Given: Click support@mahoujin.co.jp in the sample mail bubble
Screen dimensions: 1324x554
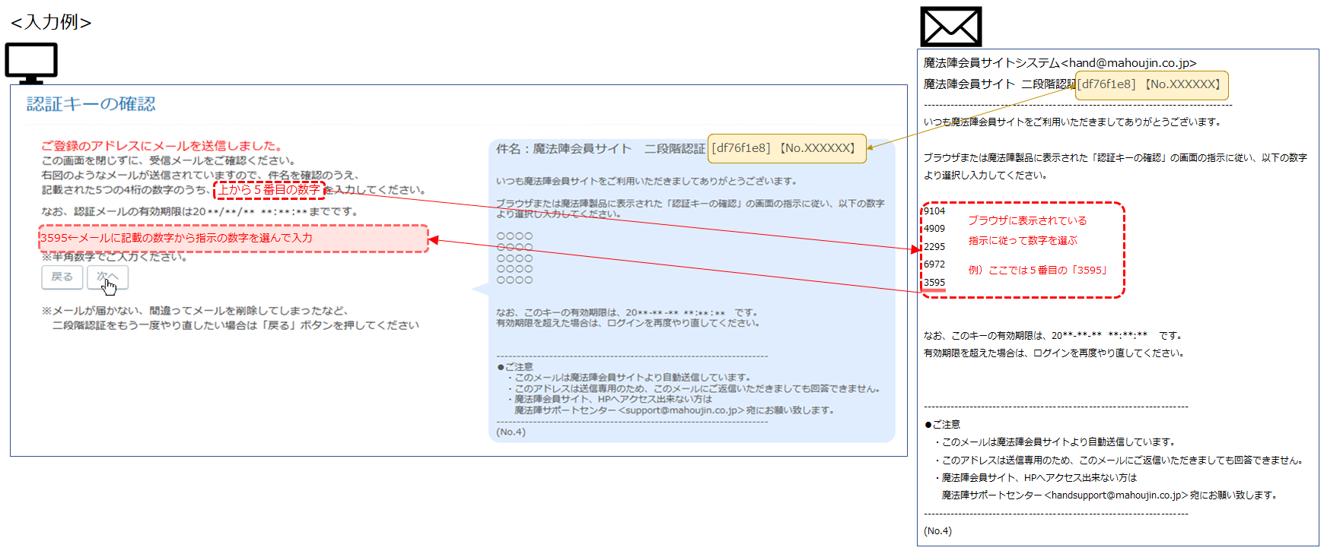Looking at the screenshot, I should (x=681, y=410).
